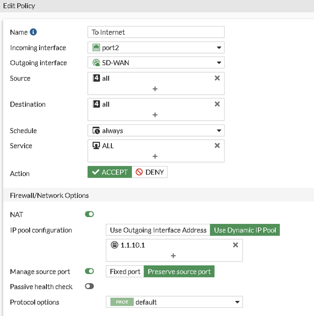Open the Incoming interface port2 dropdown

[156, 48]
